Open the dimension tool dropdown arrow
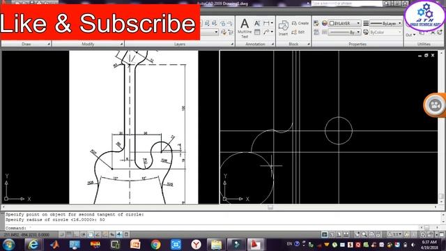Image resolution: width=446 pixels, height=251 pixels. [272, 23]
